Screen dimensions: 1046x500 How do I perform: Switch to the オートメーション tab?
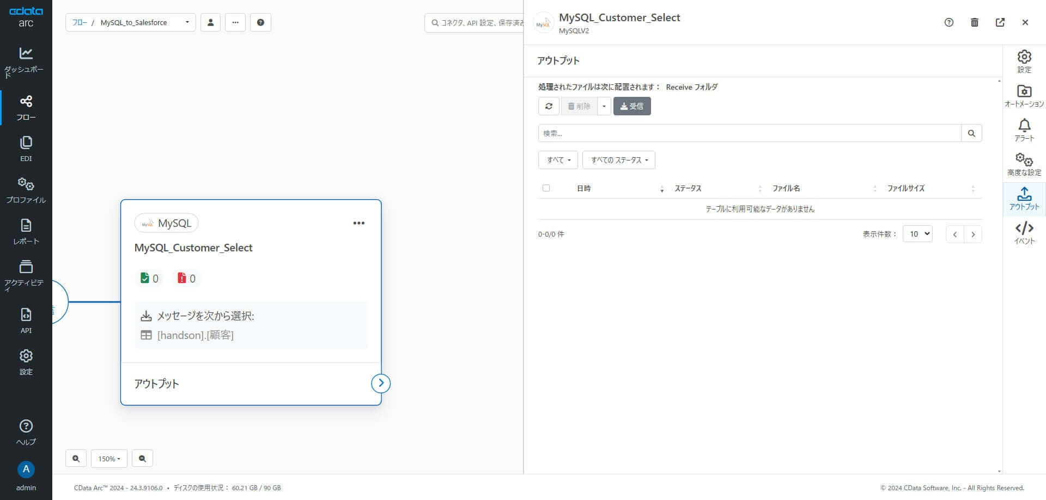point(1024,95)
